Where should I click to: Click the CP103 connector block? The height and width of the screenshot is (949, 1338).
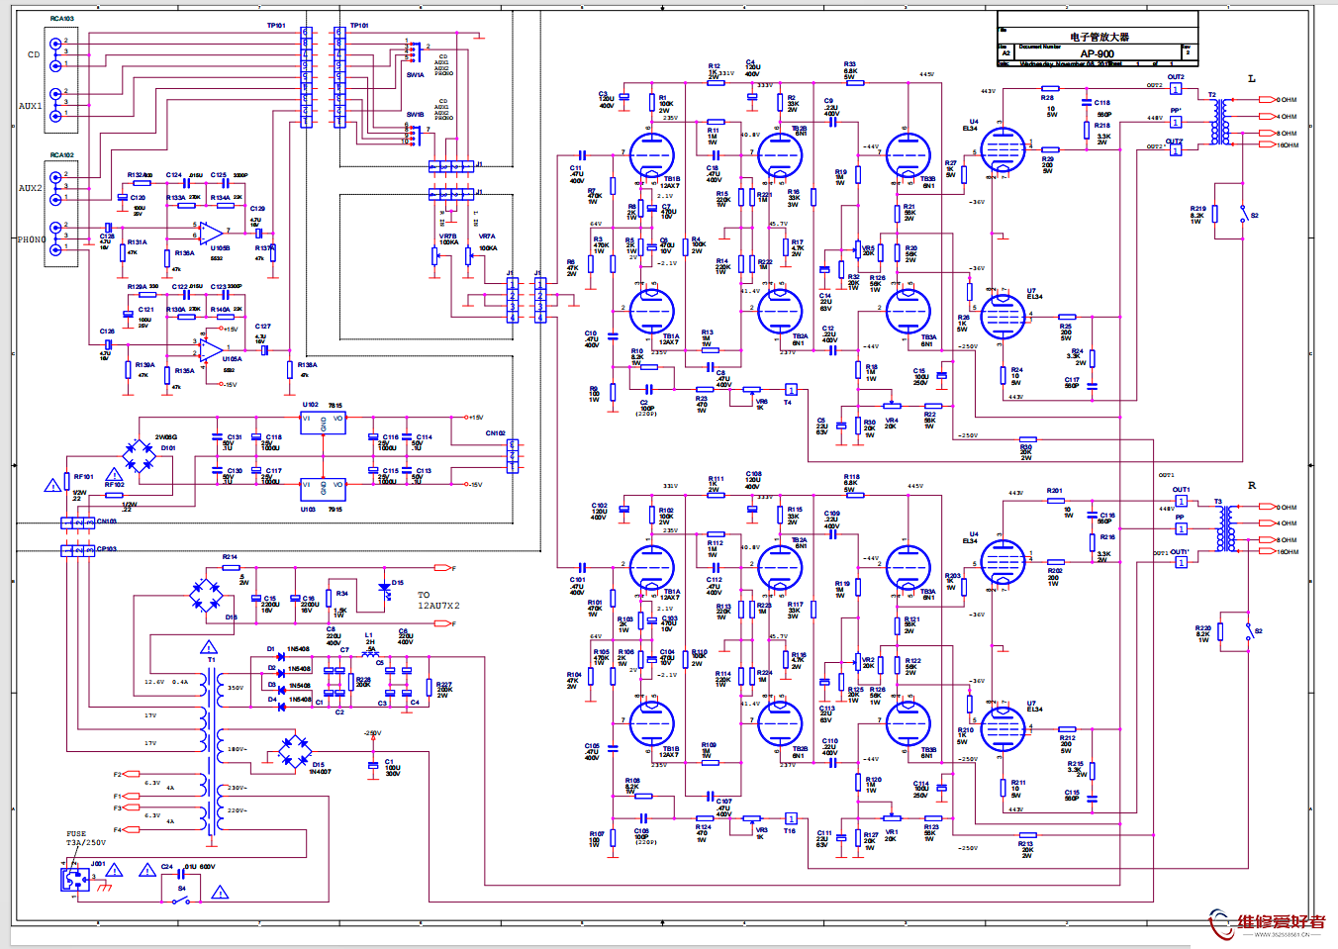pyautogui.click(x=77, y=549)
